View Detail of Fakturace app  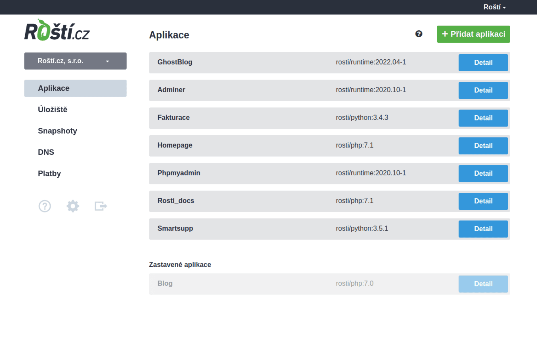tap(483, 118)
